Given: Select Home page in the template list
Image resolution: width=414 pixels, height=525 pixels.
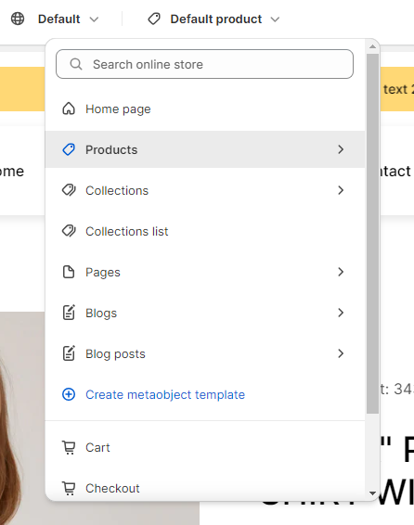Looking at the screenshot, I should (x=204, y=109).
